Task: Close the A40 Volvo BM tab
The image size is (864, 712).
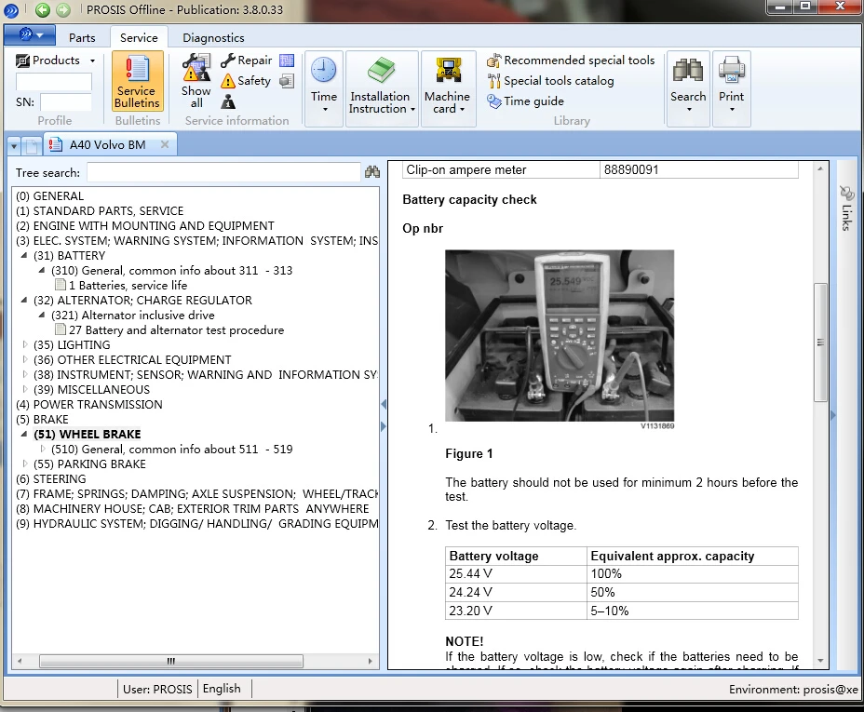Action: pos(164,144)
